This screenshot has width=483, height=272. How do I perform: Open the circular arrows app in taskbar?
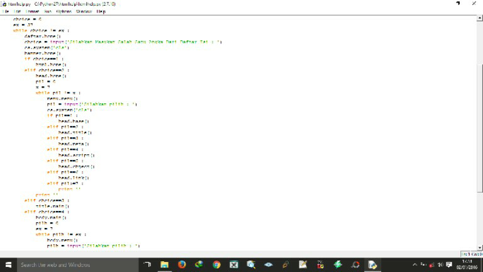pos(355,264)
